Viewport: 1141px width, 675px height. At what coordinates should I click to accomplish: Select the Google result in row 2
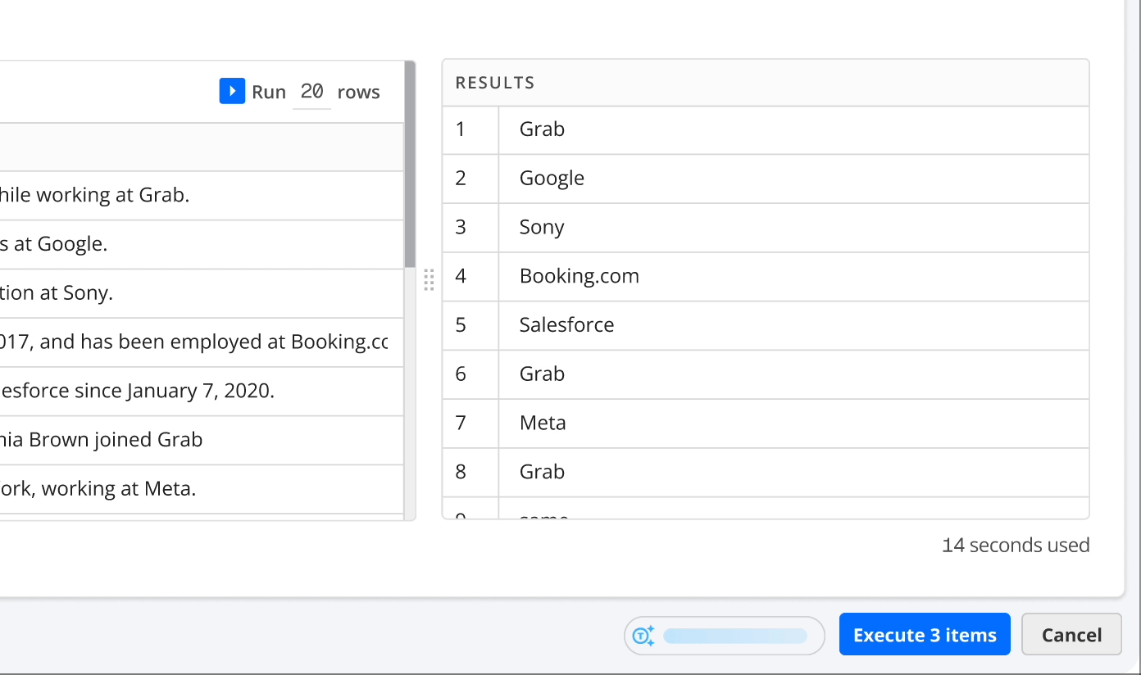tap(552, 179)
